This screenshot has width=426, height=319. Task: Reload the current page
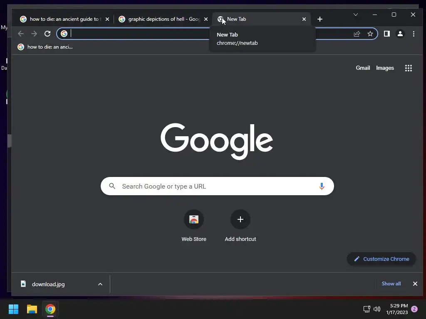click(x=47, y=34)
